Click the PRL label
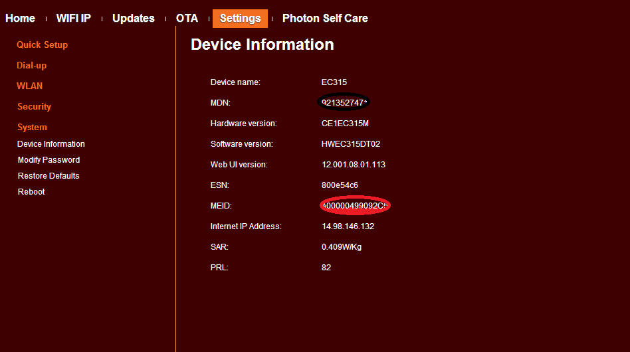The width and height of the screenshot is (630, 352). 219,268
